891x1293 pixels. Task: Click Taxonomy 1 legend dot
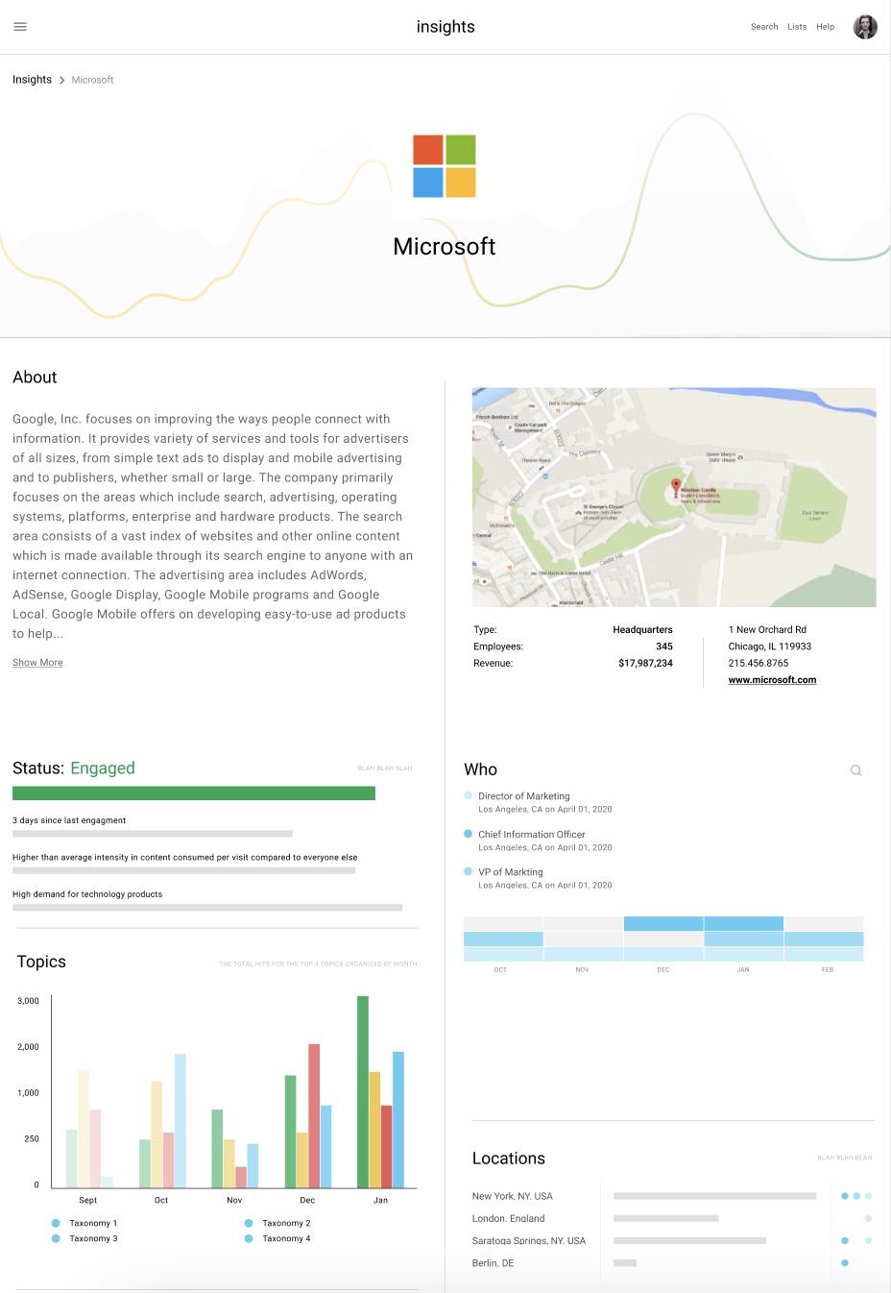(x=56, y=1223)
